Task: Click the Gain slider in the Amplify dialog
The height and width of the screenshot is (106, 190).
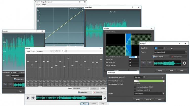Action: (172, 48)
